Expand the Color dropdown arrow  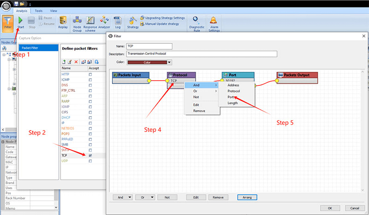point(169,62)
